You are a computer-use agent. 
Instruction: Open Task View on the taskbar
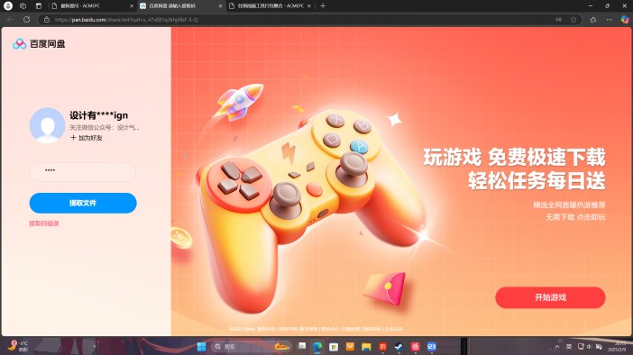(301, 347)
